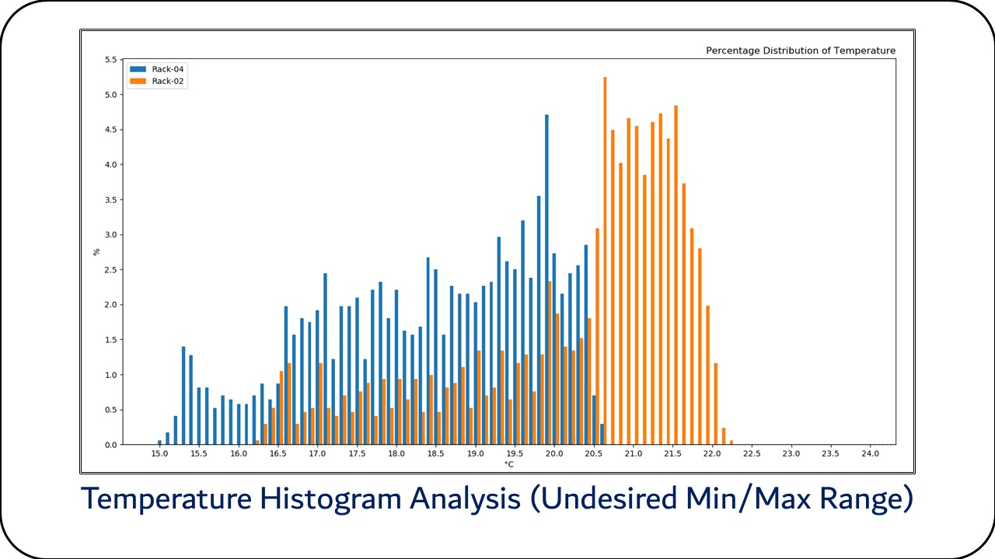Click the 5.5 tick on the y-axis
Viewport: 995px width, 559px height.
(x=110, y=60)
